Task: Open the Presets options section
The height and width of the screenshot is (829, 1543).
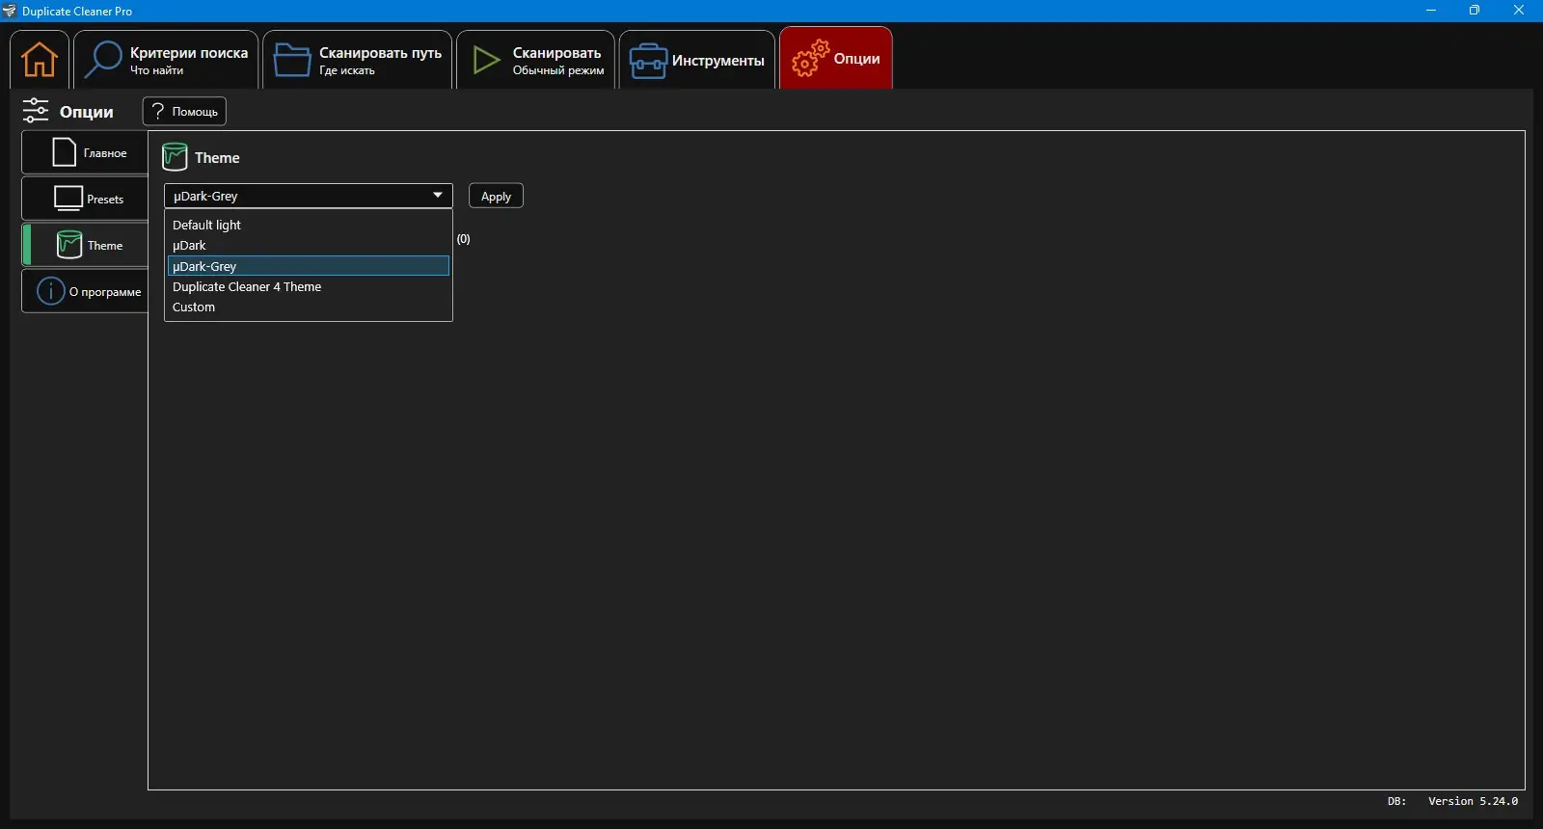Action: click(x=85, y=199)
